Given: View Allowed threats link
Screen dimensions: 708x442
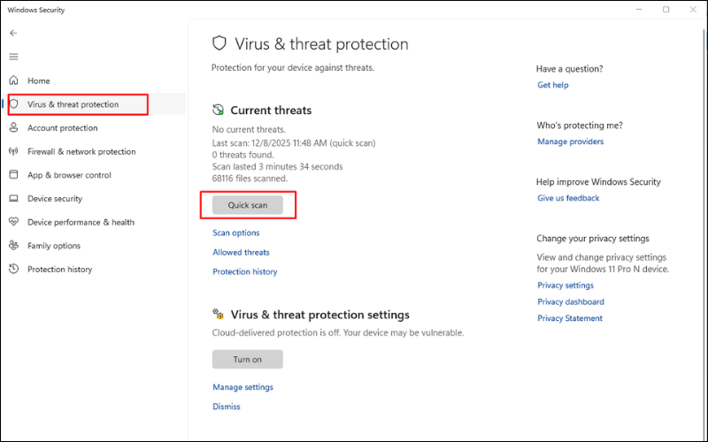Looking at the screenshot, I should point(241,253).
